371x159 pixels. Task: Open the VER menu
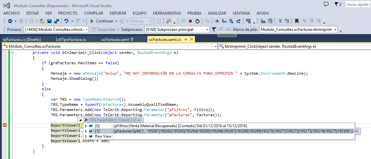point(48,13)
